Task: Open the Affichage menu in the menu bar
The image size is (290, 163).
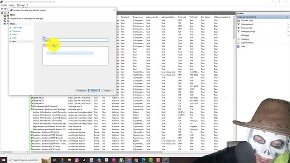Action: point(21,5)
